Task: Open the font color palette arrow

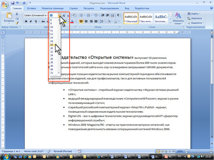Action: point(75,21)
